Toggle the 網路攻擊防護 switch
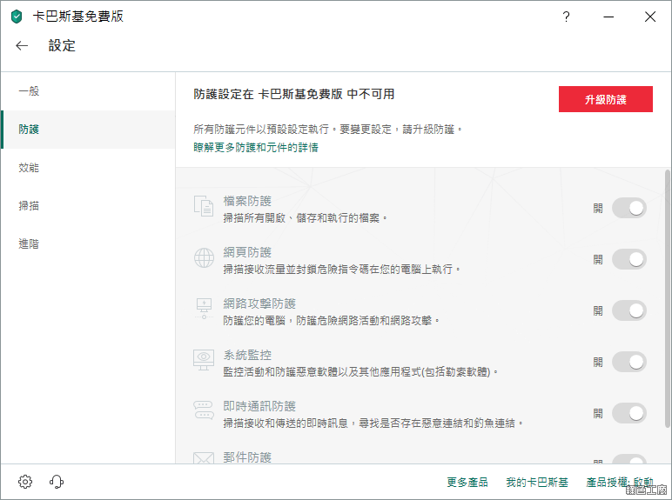The image size is (672, 500). tap(629, 310)
